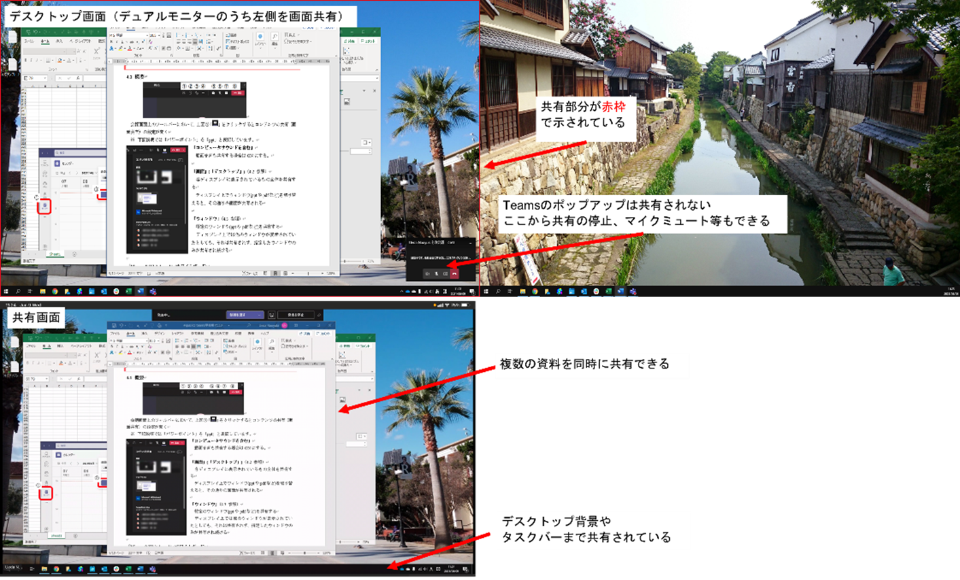This screenshot has width=960, height=580.
Task: Adjust the Word zoom slider in the red-framed desktop
Action: pyautogui.click(x=309, y=273)
